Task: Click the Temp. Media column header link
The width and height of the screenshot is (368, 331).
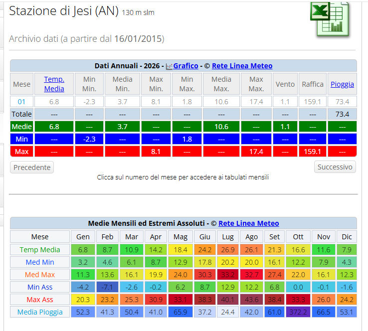Action: [54, 84]
